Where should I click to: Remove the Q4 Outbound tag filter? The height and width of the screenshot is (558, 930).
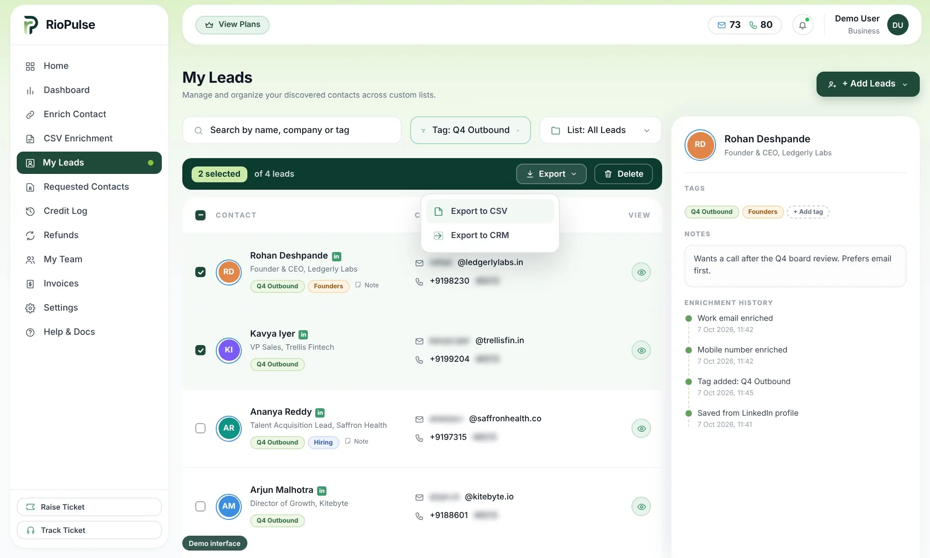pos(518,131)
